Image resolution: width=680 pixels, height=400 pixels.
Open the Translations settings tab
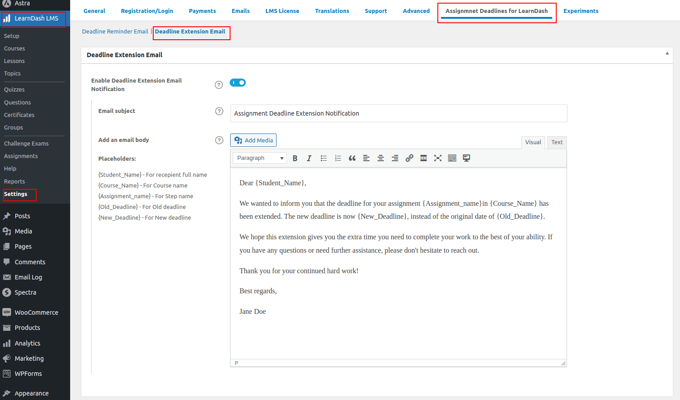tap(332, 11)
